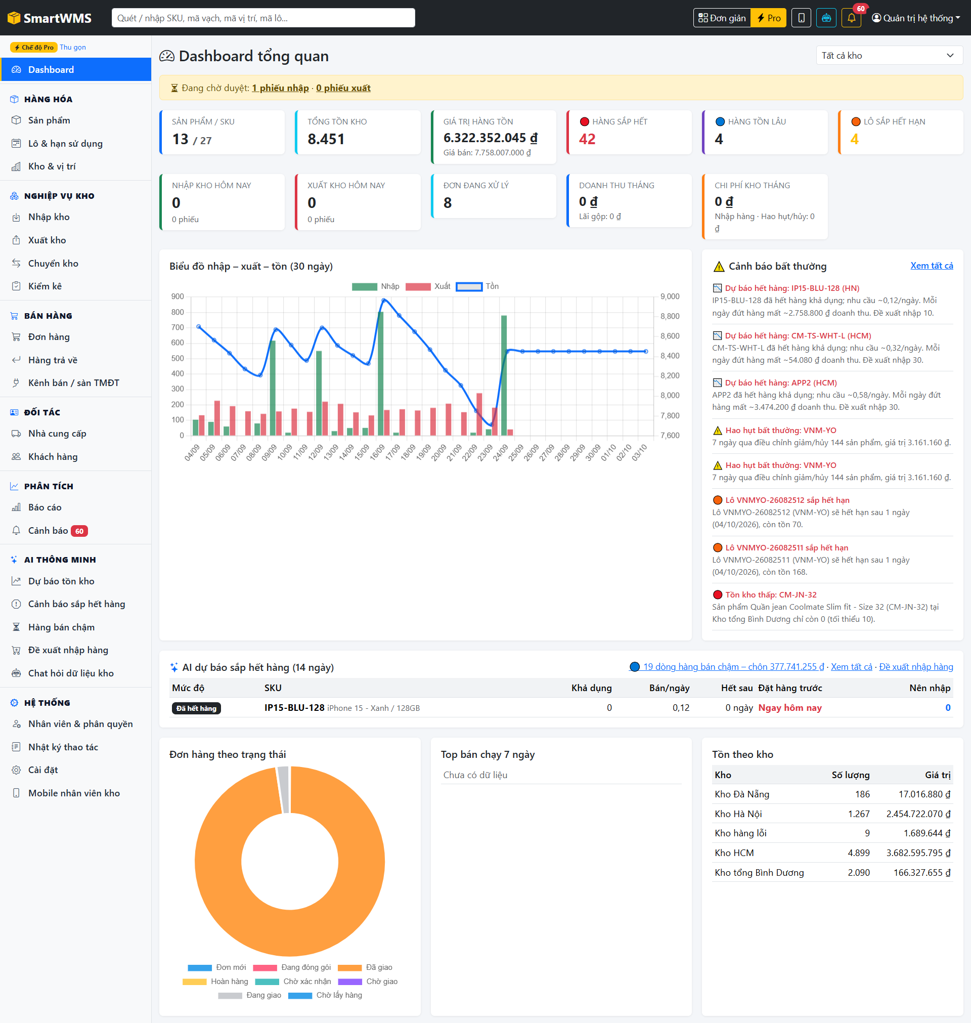971x1023 pixels.
Task: Open the AI robot assistant icon
Action: pyautogui.click(x=826, y=18)
